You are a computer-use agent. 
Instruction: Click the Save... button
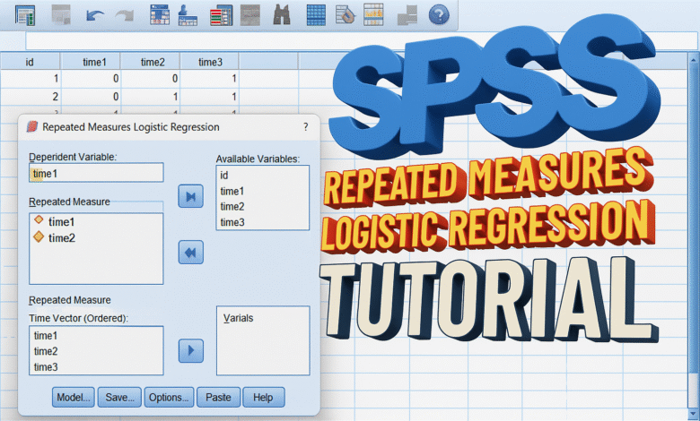(119, 398)
